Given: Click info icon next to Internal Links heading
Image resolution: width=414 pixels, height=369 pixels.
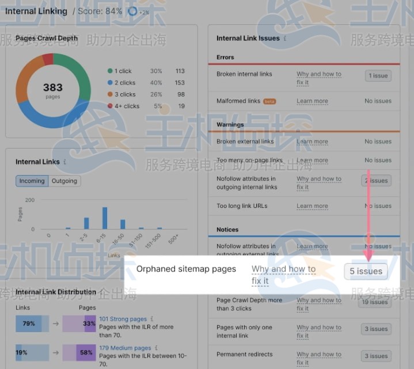Looking at the screenshot, I should point(65,162).
